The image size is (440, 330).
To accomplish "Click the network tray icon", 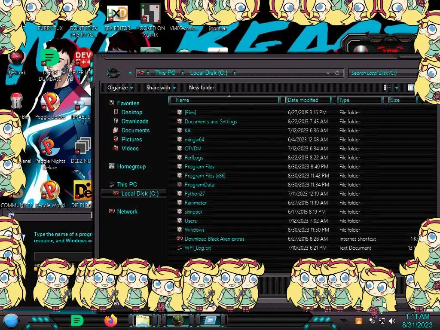I will click(x=382, y=321).
